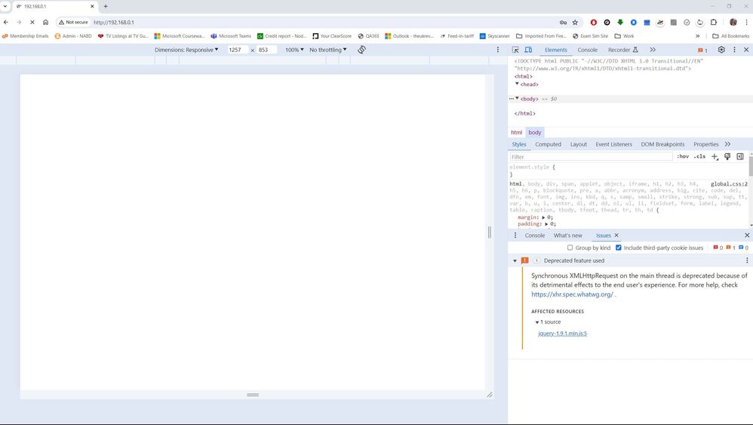Add a new style rule

tap(715, 156)
